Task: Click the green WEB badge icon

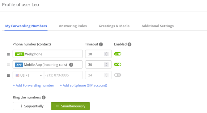Action: pos(19,54)
